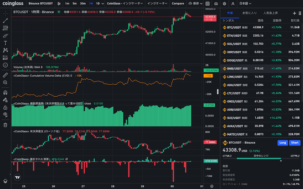This screenshot has width=303, height=189.
Task: Open the Binance BTCUSDT symbol search
Action: (x=41, y=3)
